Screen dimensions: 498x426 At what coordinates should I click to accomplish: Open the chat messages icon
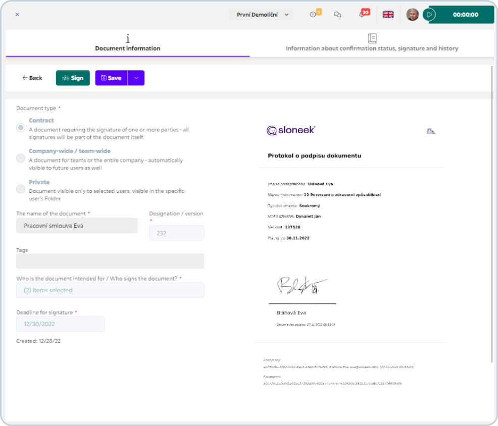click(x=337, y=15)
